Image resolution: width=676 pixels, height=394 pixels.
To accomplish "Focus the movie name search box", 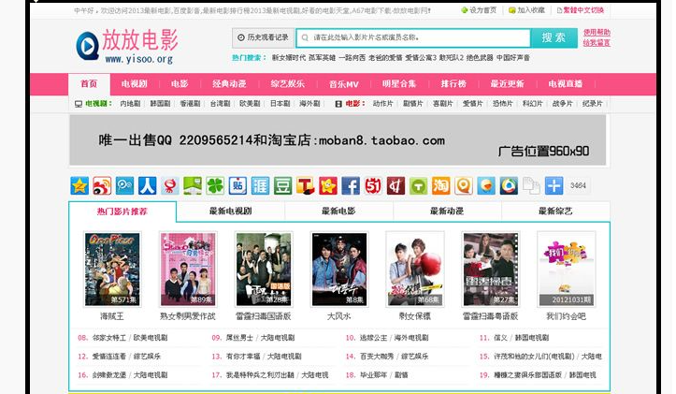I will pos(413,38).
